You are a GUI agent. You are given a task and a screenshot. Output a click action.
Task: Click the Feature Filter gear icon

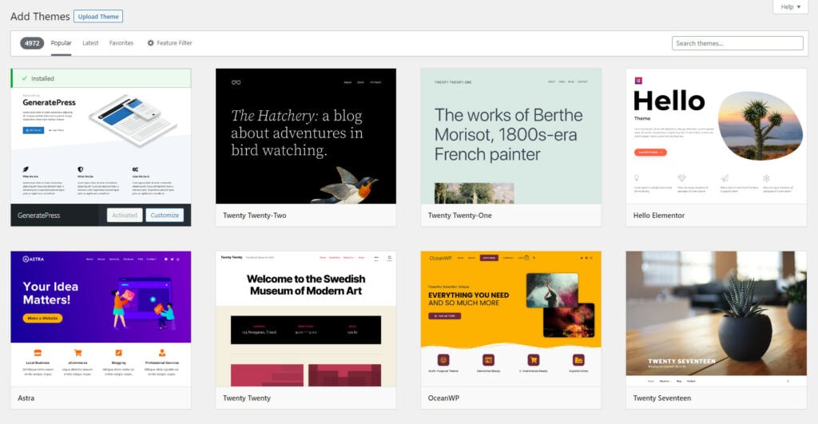151,43
